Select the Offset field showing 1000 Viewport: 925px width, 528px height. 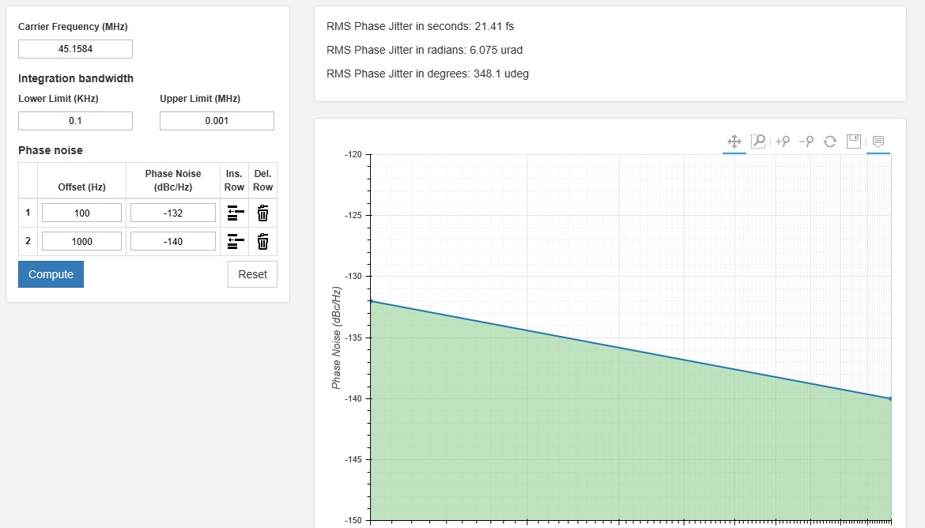[82, 241]
